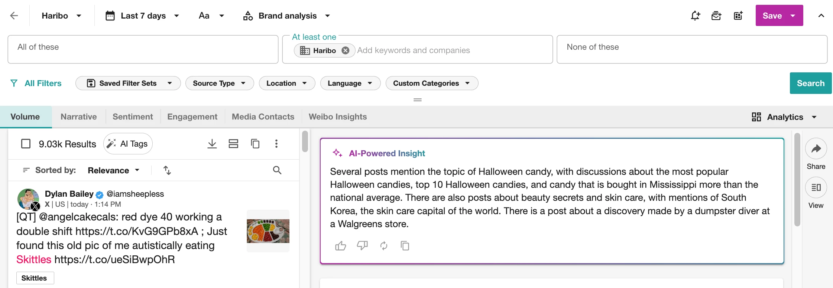Viewport: 833px width, 288px height.
Task: Open Saved Filter Sets dropdown
Action: [128, 83]
